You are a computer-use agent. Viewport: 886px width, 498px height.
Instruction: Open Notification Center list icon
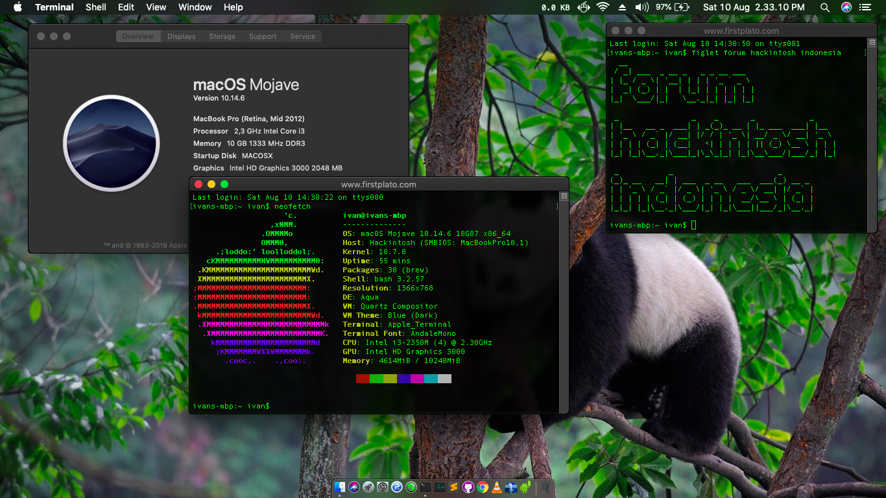coord(865,7)
